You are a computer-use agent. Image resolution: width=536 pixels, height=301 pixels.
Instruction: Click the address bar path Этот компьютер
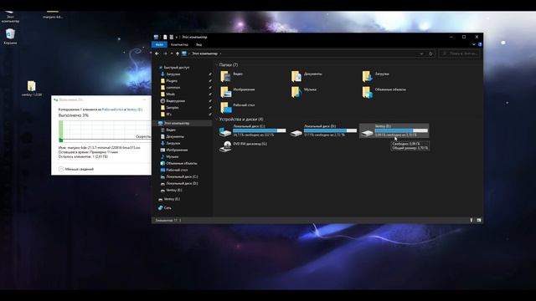pos(204,54)
